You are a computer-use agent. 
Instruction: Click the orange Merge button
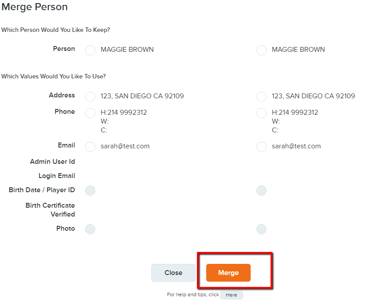click(x=228, y=273)
